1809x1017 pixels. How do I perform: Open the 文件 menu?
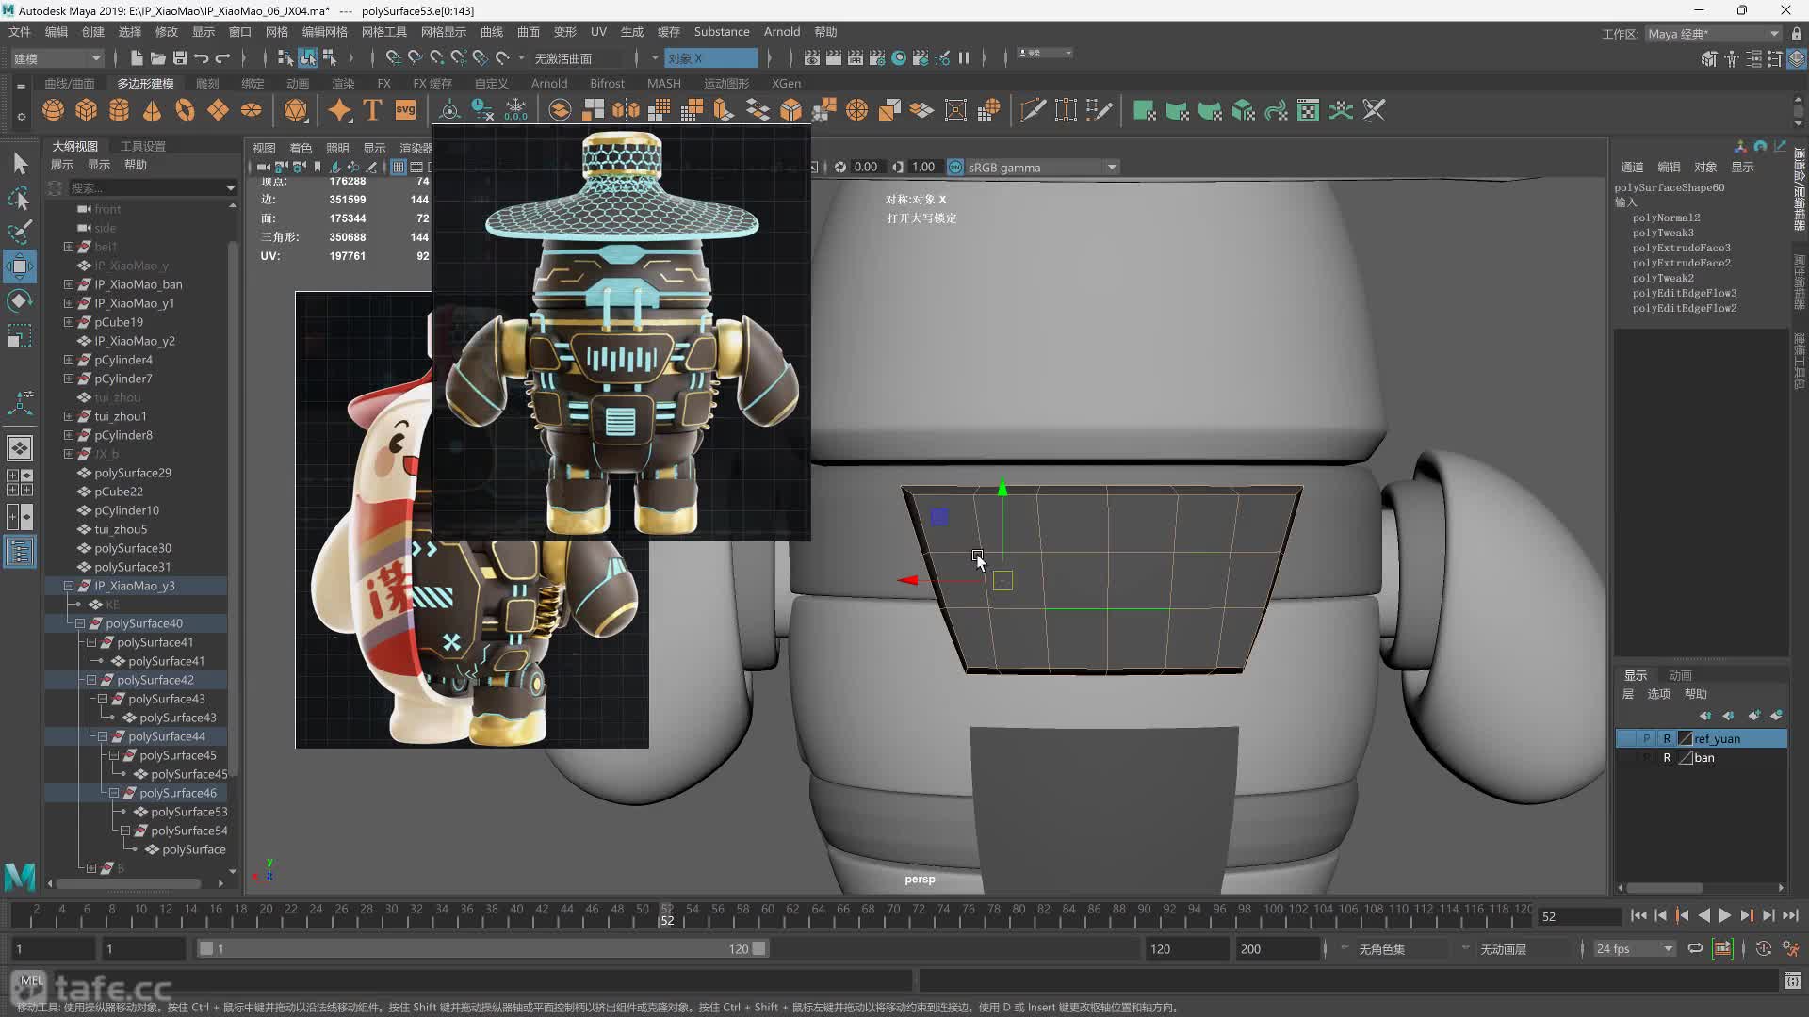[20, 32]
